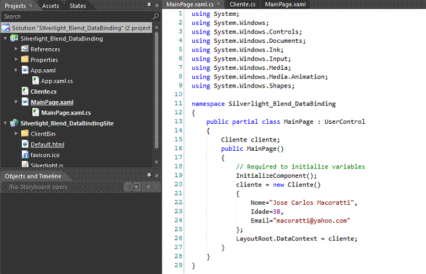426x274 pixels.
Task: Expand the References node
Action: coord(16,49)
